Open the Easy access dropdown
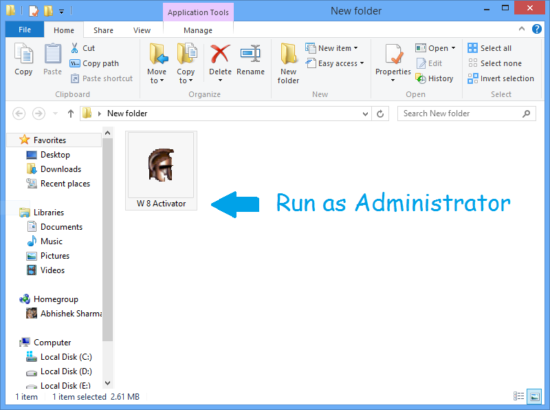 (x=335, y=63)
